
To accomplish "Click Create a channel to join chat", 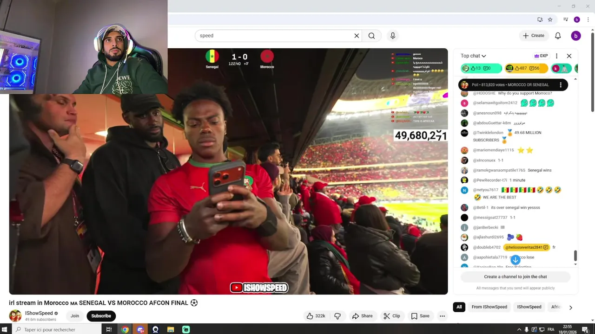I will click(515, 276).
